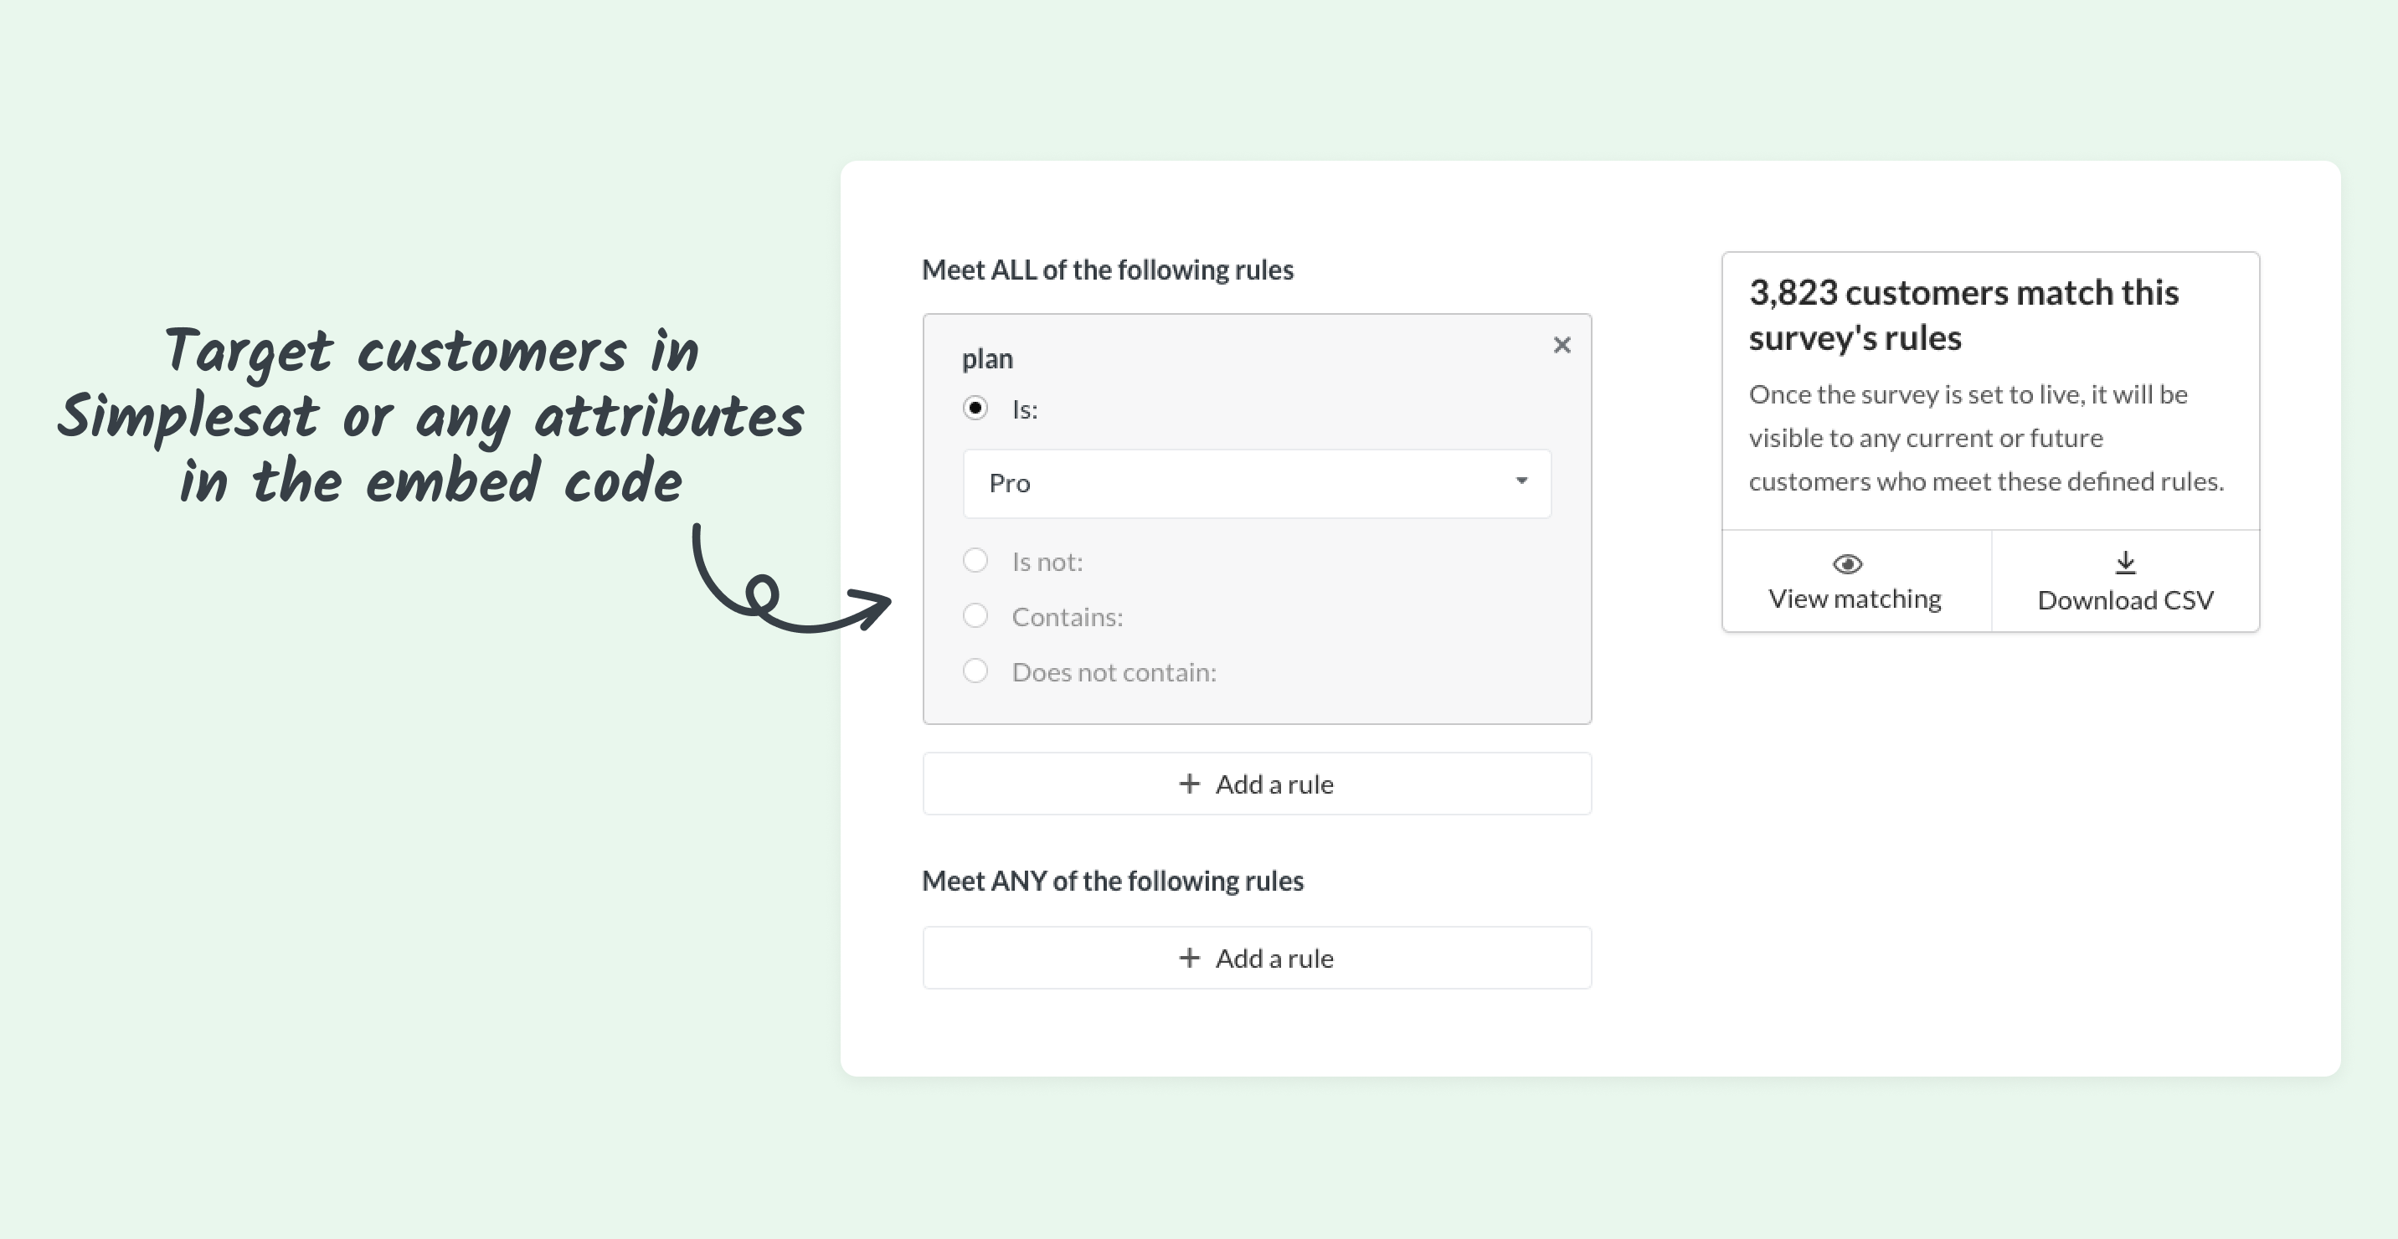Click the 'Meet ANY of the following rules' heading
This screenshot has width=2398, height=1239.
(x=1113, y=881)
